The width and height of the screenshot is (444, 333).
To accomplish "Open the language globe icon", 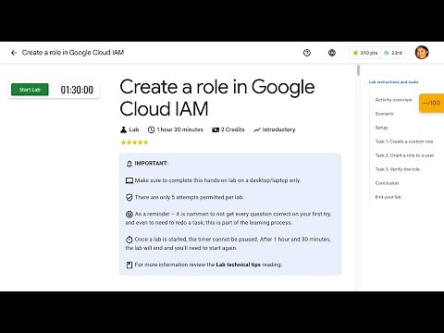I will (332, 53).
